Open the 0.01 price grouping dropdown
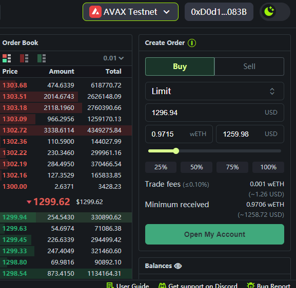 pyautogui.click(x=113, y=58)
